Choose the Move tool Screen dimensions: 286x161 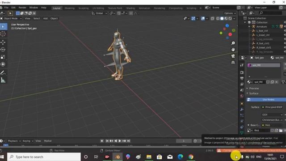click(3, 42)
